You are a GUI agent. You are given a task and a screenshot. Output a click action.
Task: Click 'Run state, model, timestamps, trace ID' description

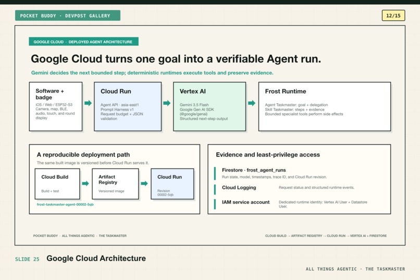274,177
